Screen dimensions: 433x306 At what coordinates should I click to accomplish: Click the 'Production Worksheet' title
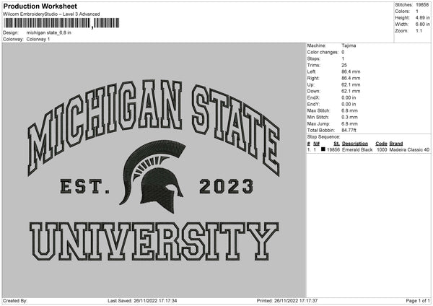click(x=40, y=6)
